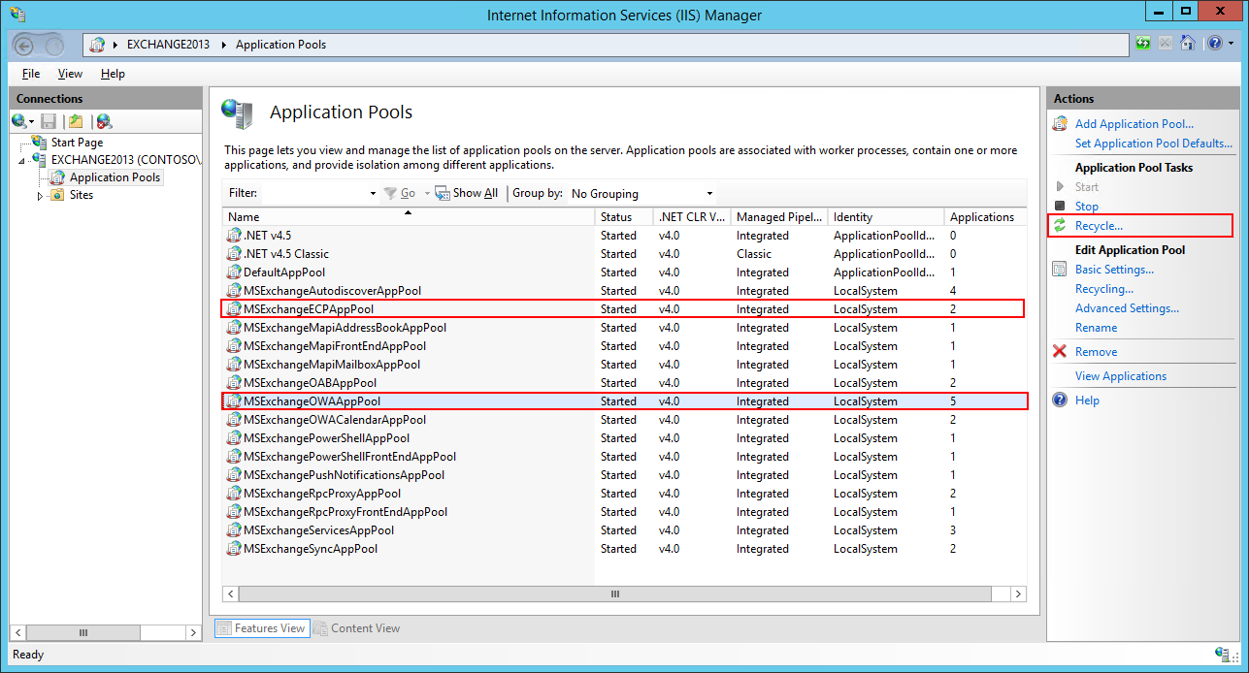The width and height of the screenshot is (1249, 673).
Task: Open the Filter dropdown arrow
Action: tap(373, 193)
